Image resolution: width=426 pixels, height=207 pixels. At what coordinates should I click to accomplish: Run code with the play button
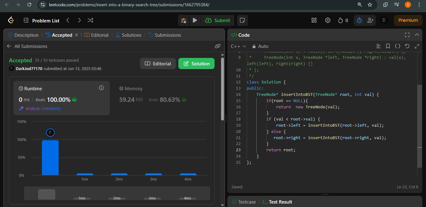[x=195, y=21]
